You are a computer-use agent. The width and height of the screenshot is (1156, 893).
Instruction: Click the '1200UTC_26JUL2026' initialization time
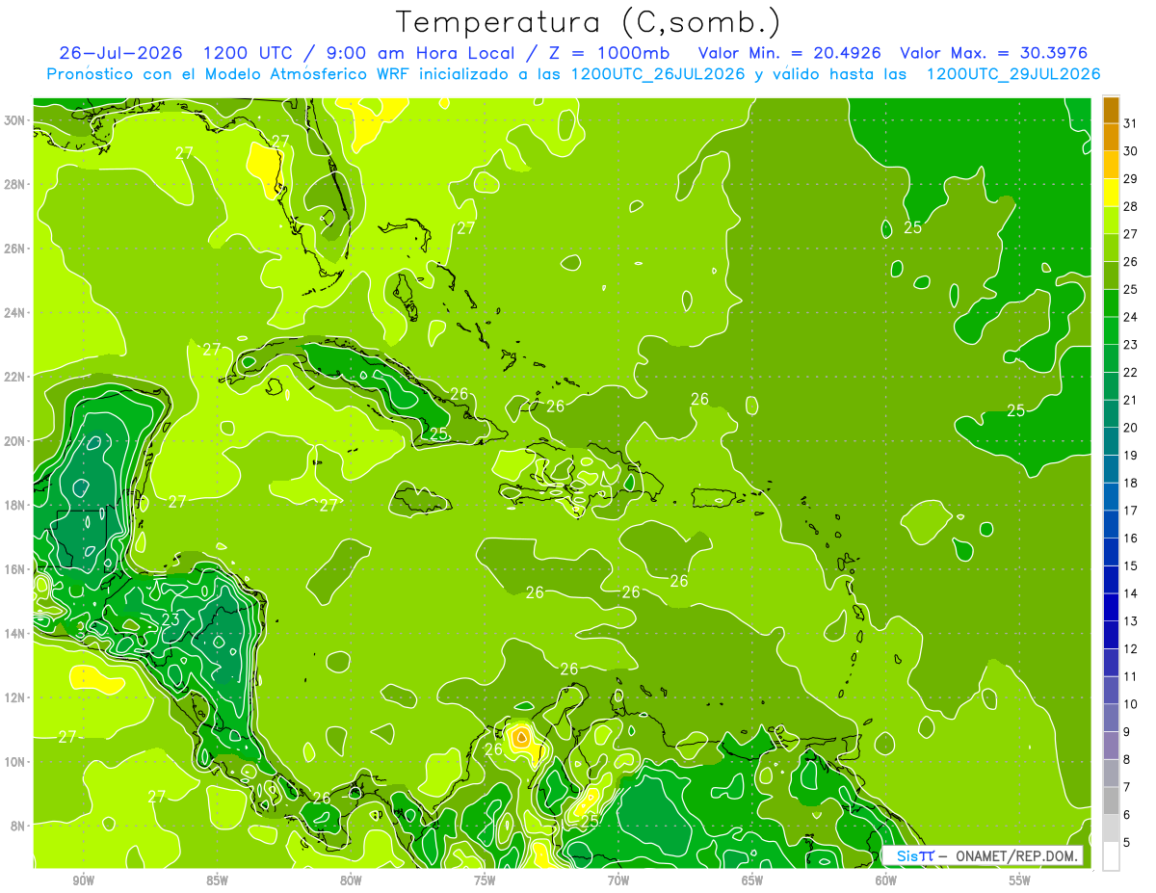coord(658,74)
